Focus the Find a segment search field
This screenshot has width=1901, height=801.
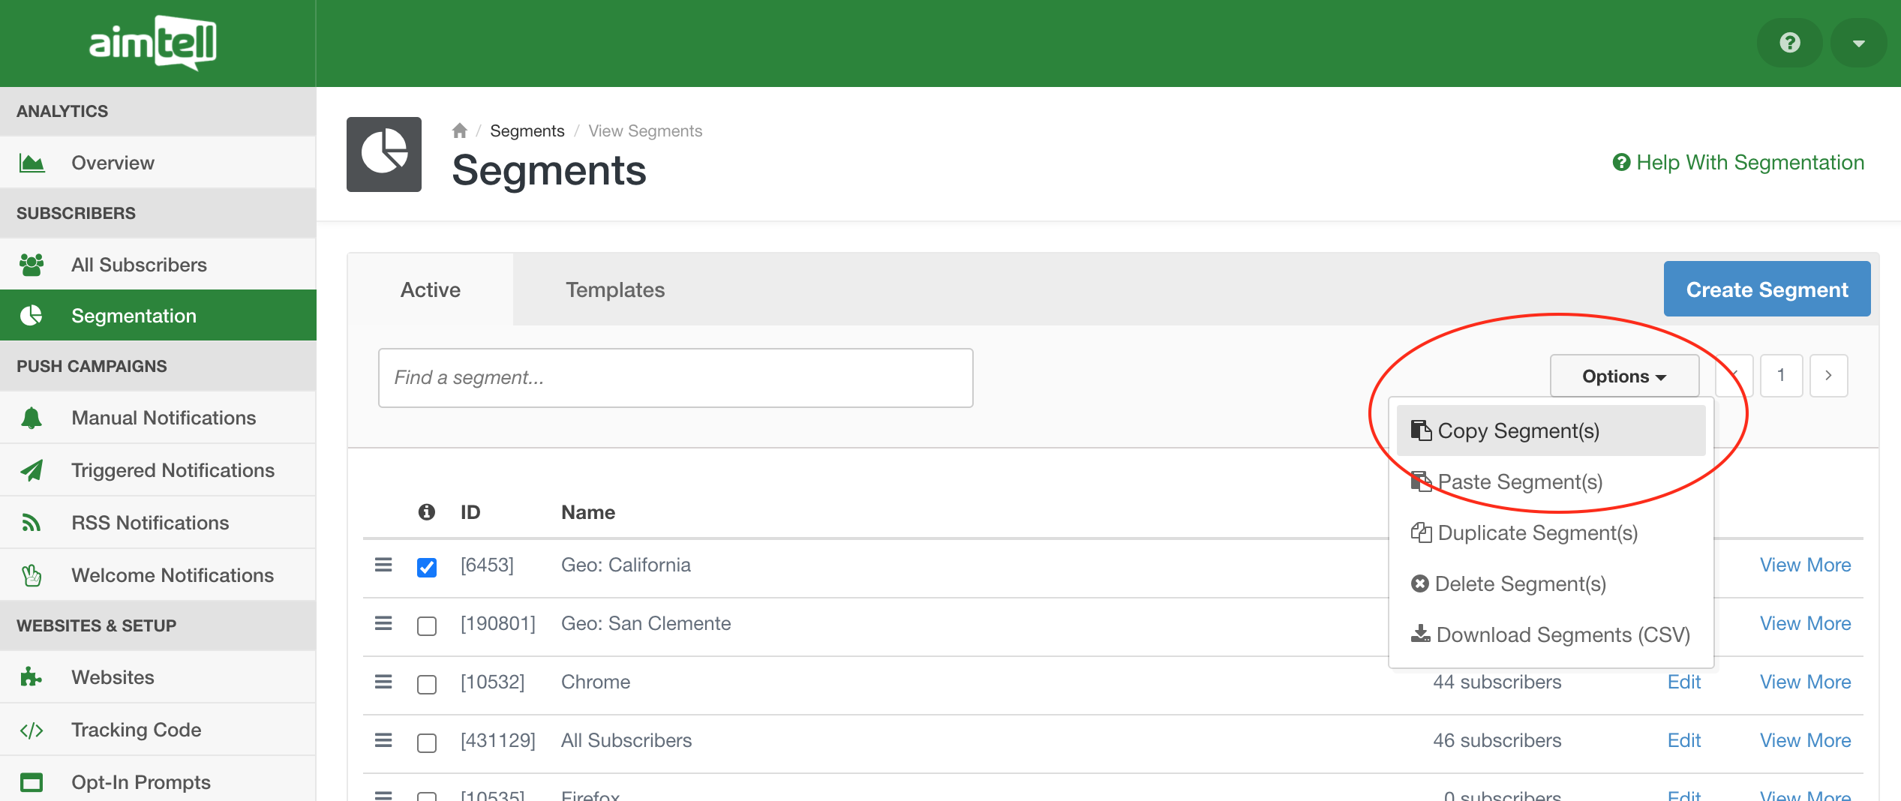click(x=675, y=378)
